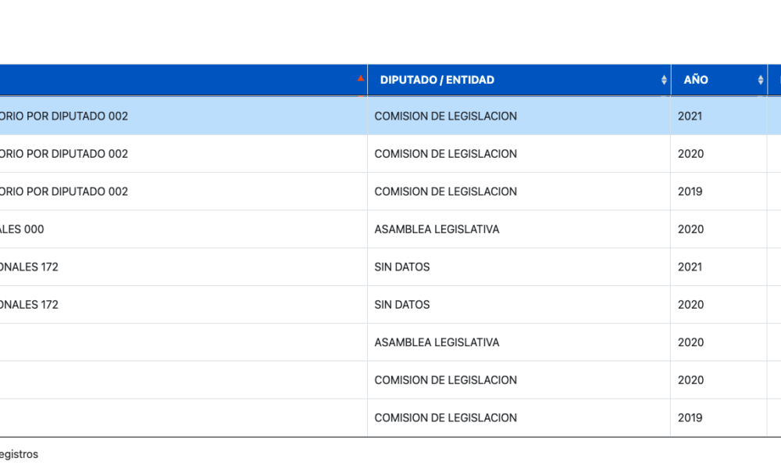Toggle sort arrows in AÑO column

[x=760, y=80]
